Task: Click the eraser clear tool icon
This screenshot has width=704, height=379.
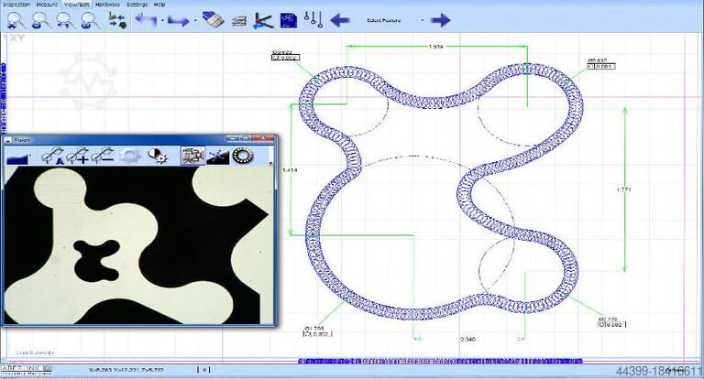Action: tap(213, 20)
